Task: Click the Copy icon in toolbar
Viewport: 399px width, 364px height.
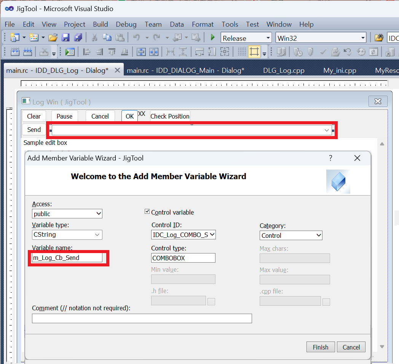Action: click(107, 38)
